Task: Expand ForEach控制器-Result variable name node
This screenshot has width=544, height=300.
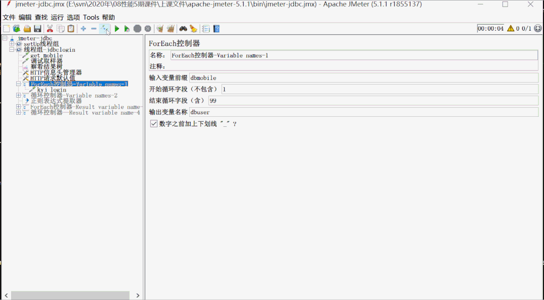Action: tap(18, 107)
